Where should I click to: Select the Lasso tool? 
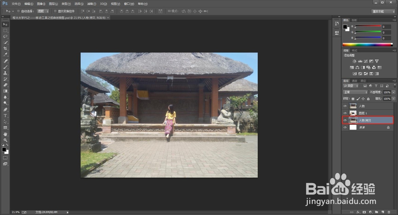[5, 37]
